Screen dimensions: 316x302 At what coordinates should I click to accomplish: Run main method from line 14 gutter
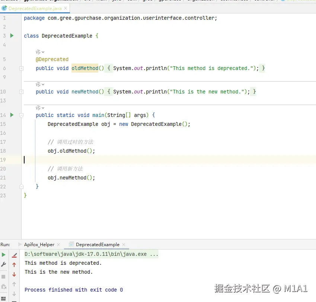pos(12,115)
